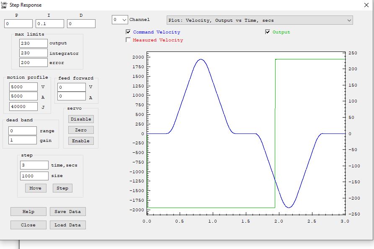Click the Close button at bottom left
The width and height of the screenshot is (374, 249).
(x=28, y=225)
